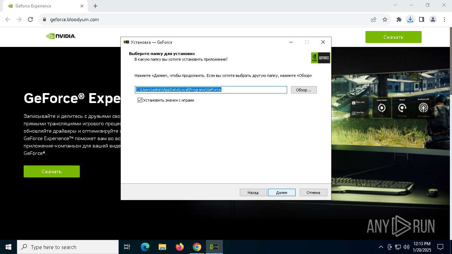This screenshot has width=452, height=254.
Task: Click the NVIDIA logo on the webpage
Action: [61, 36]
